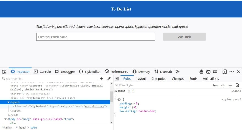
Task: Switch to the Layout tab
Action: (141, 79)
